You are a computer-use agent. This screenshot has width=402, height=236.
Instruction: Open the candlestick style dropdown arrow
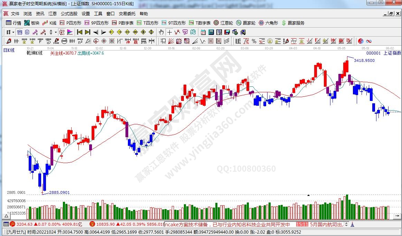coord(56,32)
